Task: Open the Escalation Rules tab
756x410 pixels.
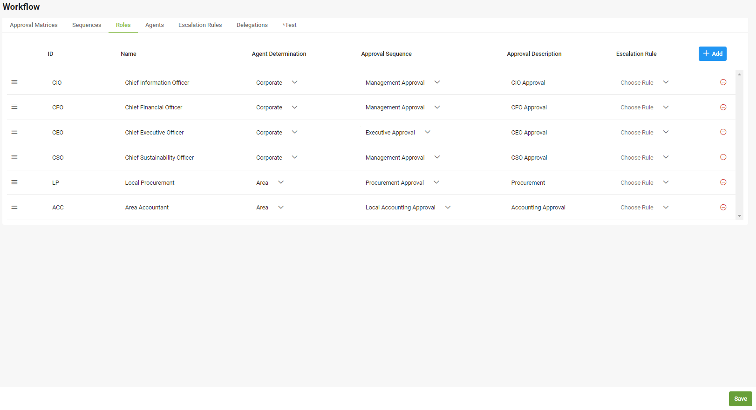Action: 200,25
